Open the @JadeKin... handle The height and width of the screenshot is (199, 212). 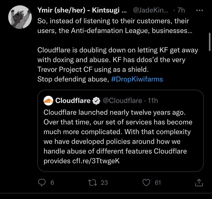pos(151,10)
